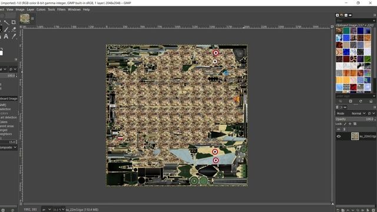Toggle visibility eye of su_22m3.tga layer
377x212 pixels.
[339, 136]
